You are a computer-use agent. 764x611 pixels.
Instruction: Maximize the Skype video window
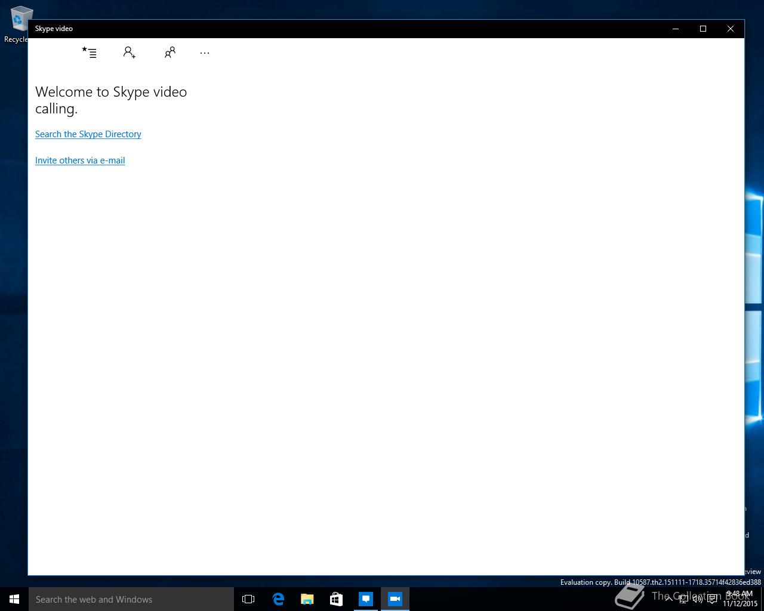pos(703,29)
